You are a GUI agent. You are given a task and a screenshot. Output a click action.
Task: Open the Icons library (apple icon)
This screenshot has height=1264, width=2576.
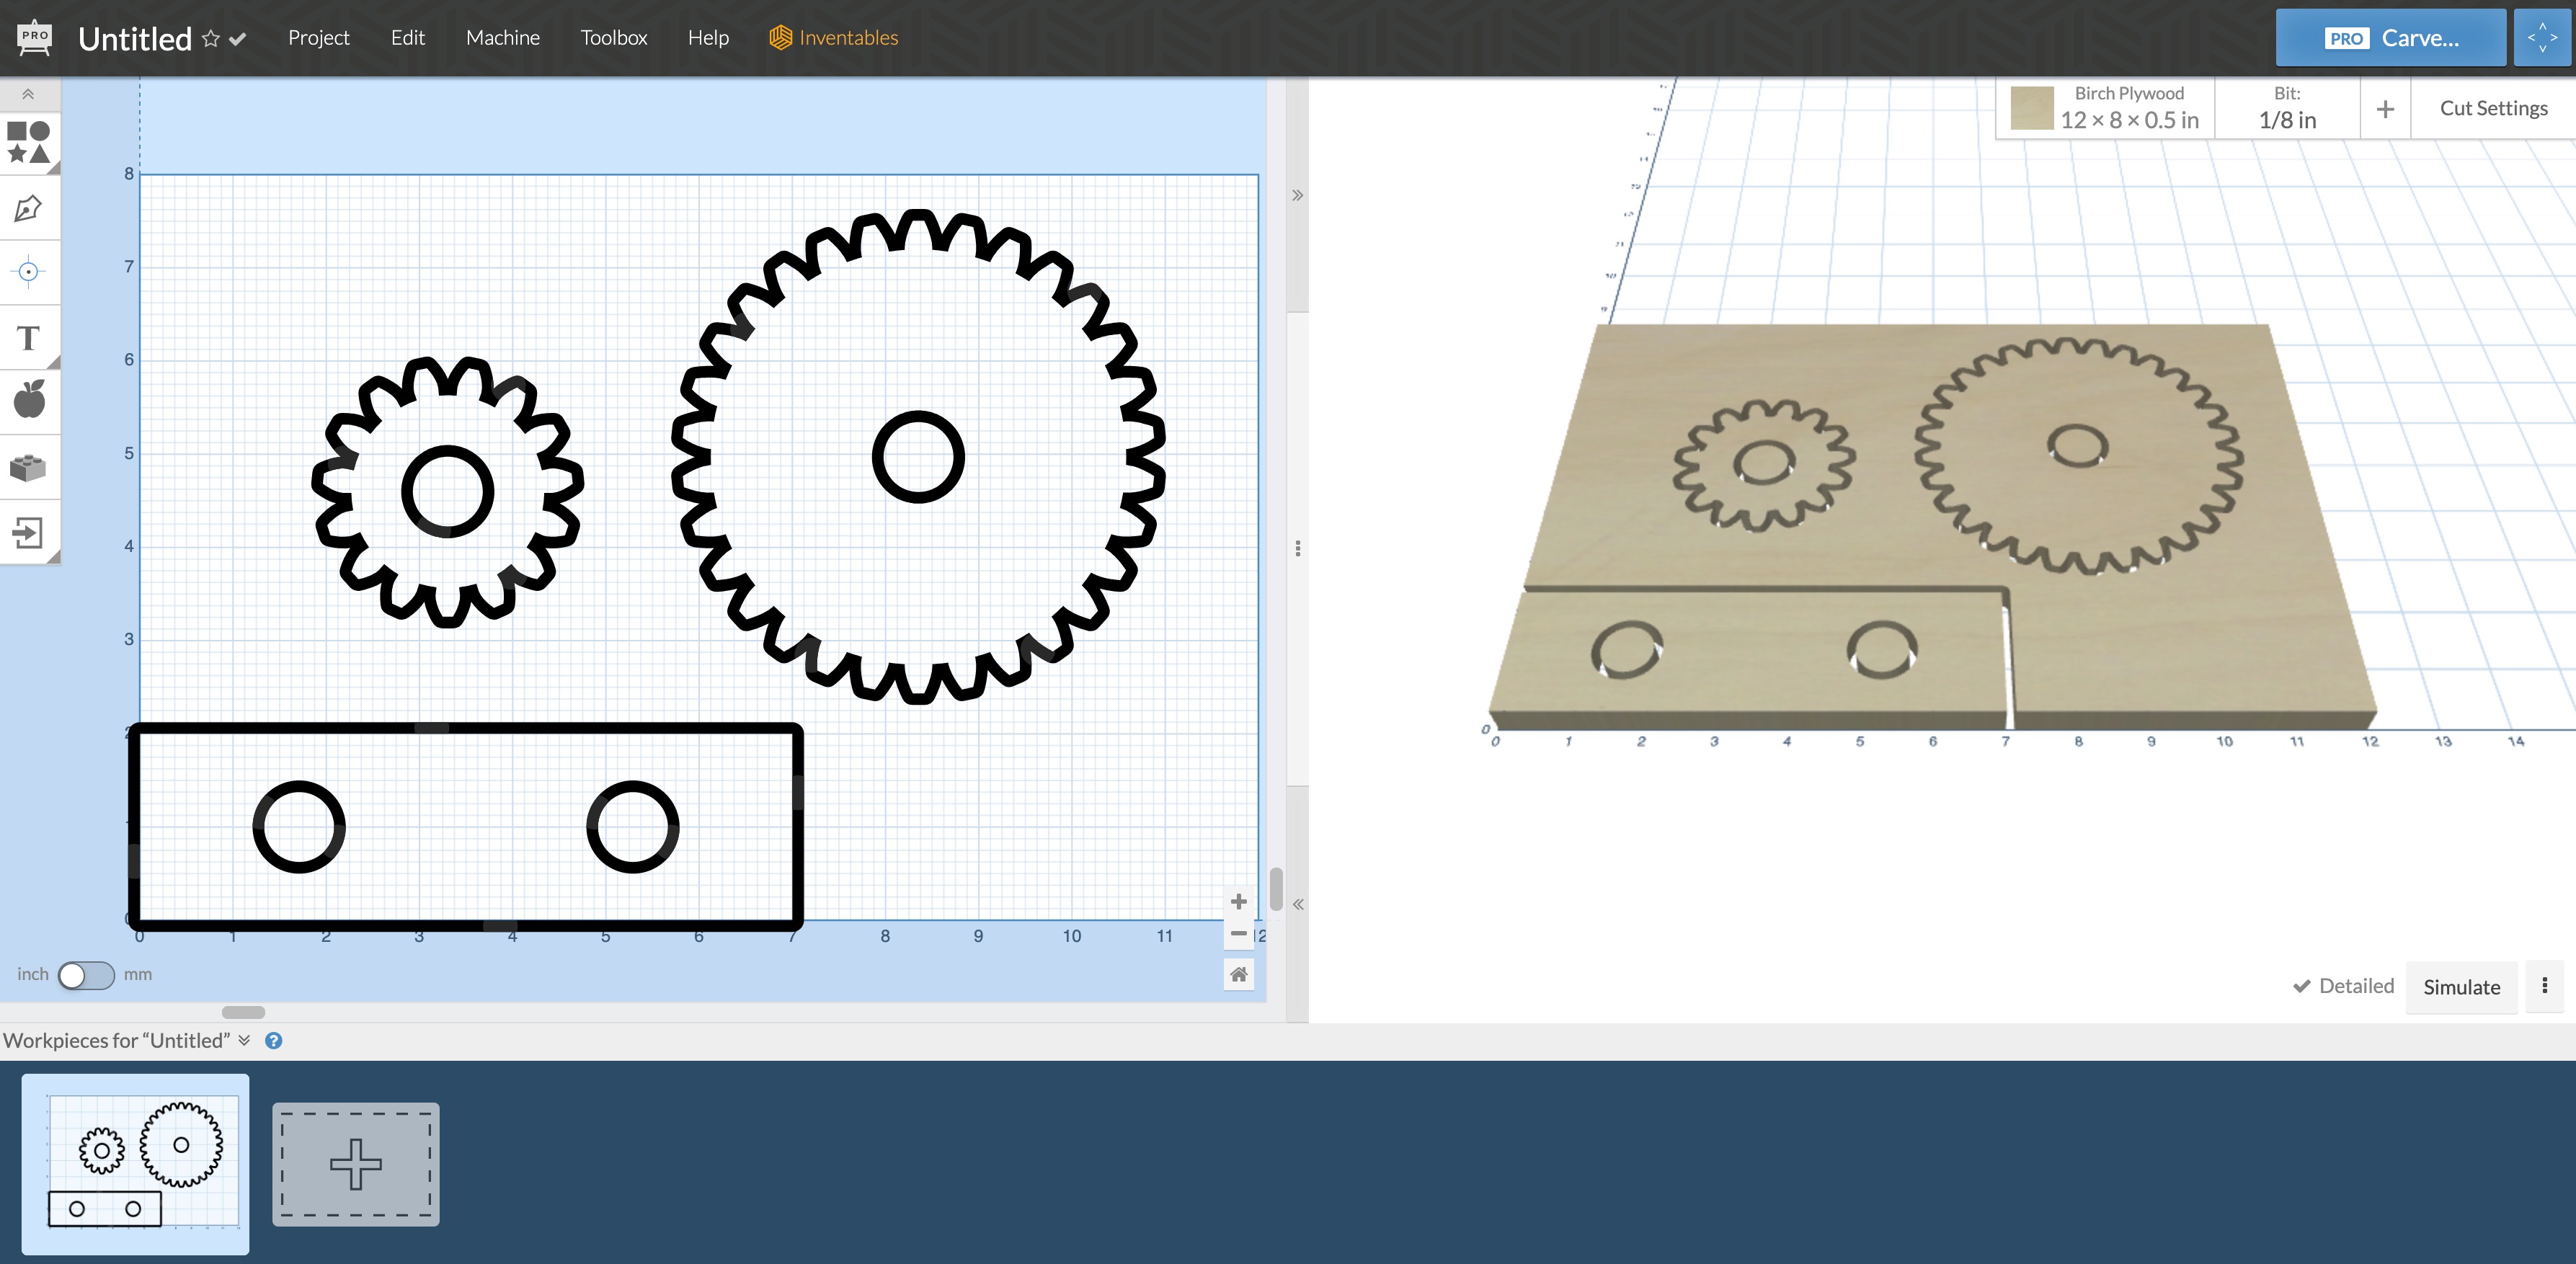pyautogui.click(x=29, y=400)
